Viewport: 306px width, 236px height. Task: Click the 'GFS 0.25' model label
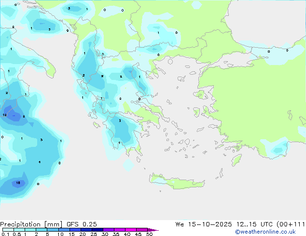(x=82, y=224)
